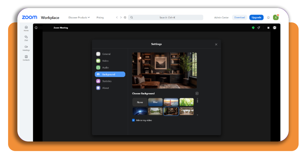Screen dimensions: 307x160
Task: Open Meetings in the left sidebar
Action: pos(26,48)
